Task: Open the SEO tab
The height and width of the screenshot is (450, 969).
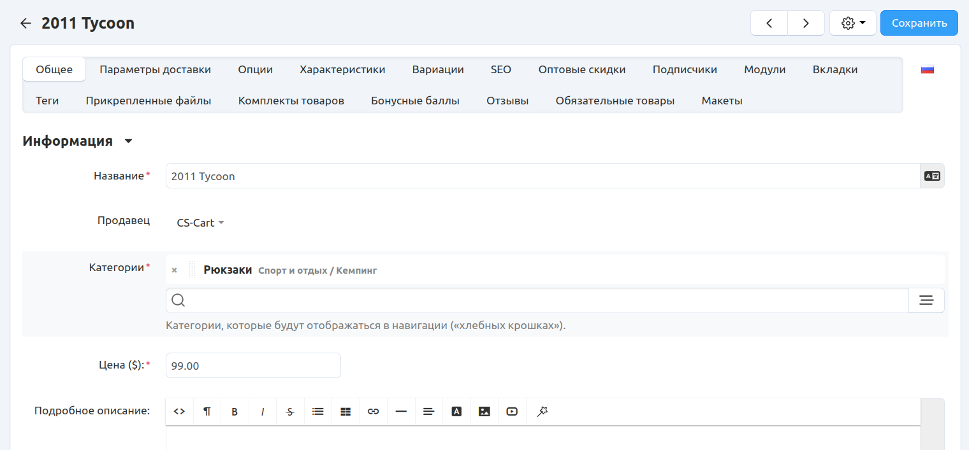Action: point(500,69)
